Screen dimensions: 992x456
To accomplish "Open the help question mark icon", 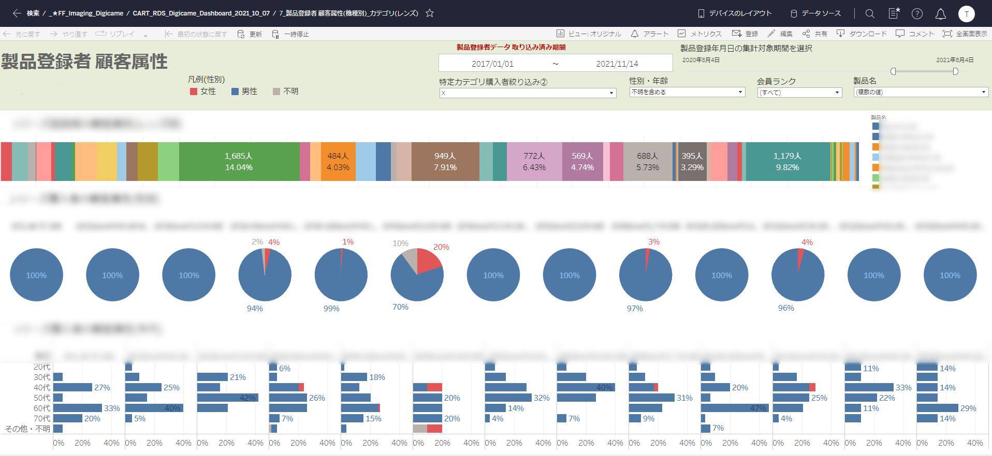I will pos(917,14).
